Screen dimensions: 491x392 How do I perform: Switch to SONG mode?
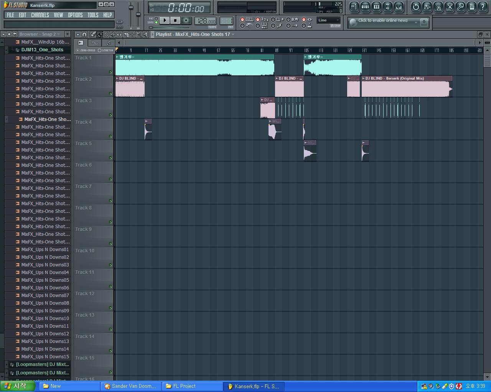(x=156, y=22)
